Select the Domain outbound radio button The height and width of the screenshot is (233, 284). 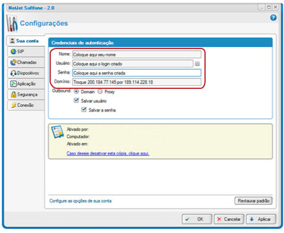(77, 91)
